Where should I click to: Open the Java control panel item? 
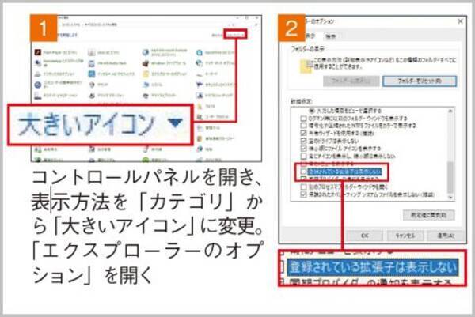(104, 52)
